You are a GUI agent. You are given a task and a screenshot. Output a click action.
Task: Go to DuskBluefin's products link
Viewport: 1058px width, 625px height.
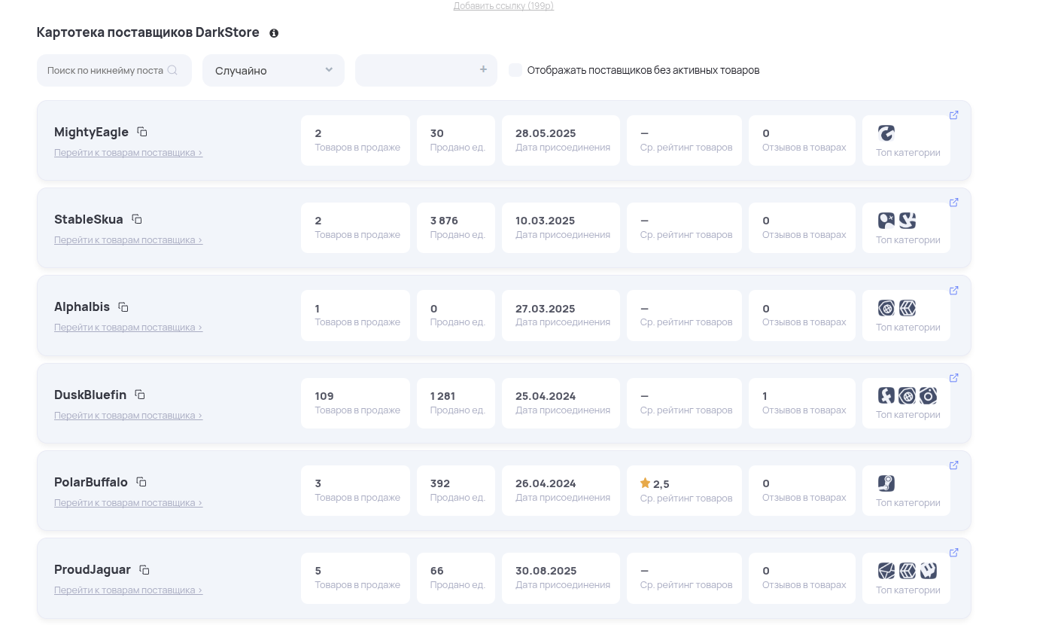(128, 416)
